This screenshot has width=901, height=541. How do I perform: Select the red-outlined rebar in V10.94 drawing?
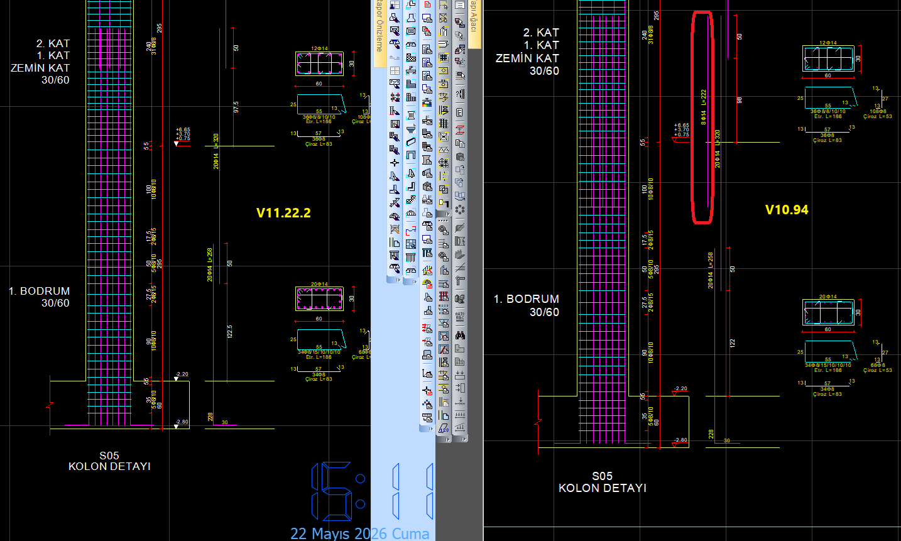coord(702,117)
